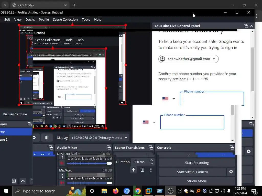Image resolution: width=262 pixels, height=196 pixels.
Task: Open the browser tab search chevron
Action: pos(5,5)
